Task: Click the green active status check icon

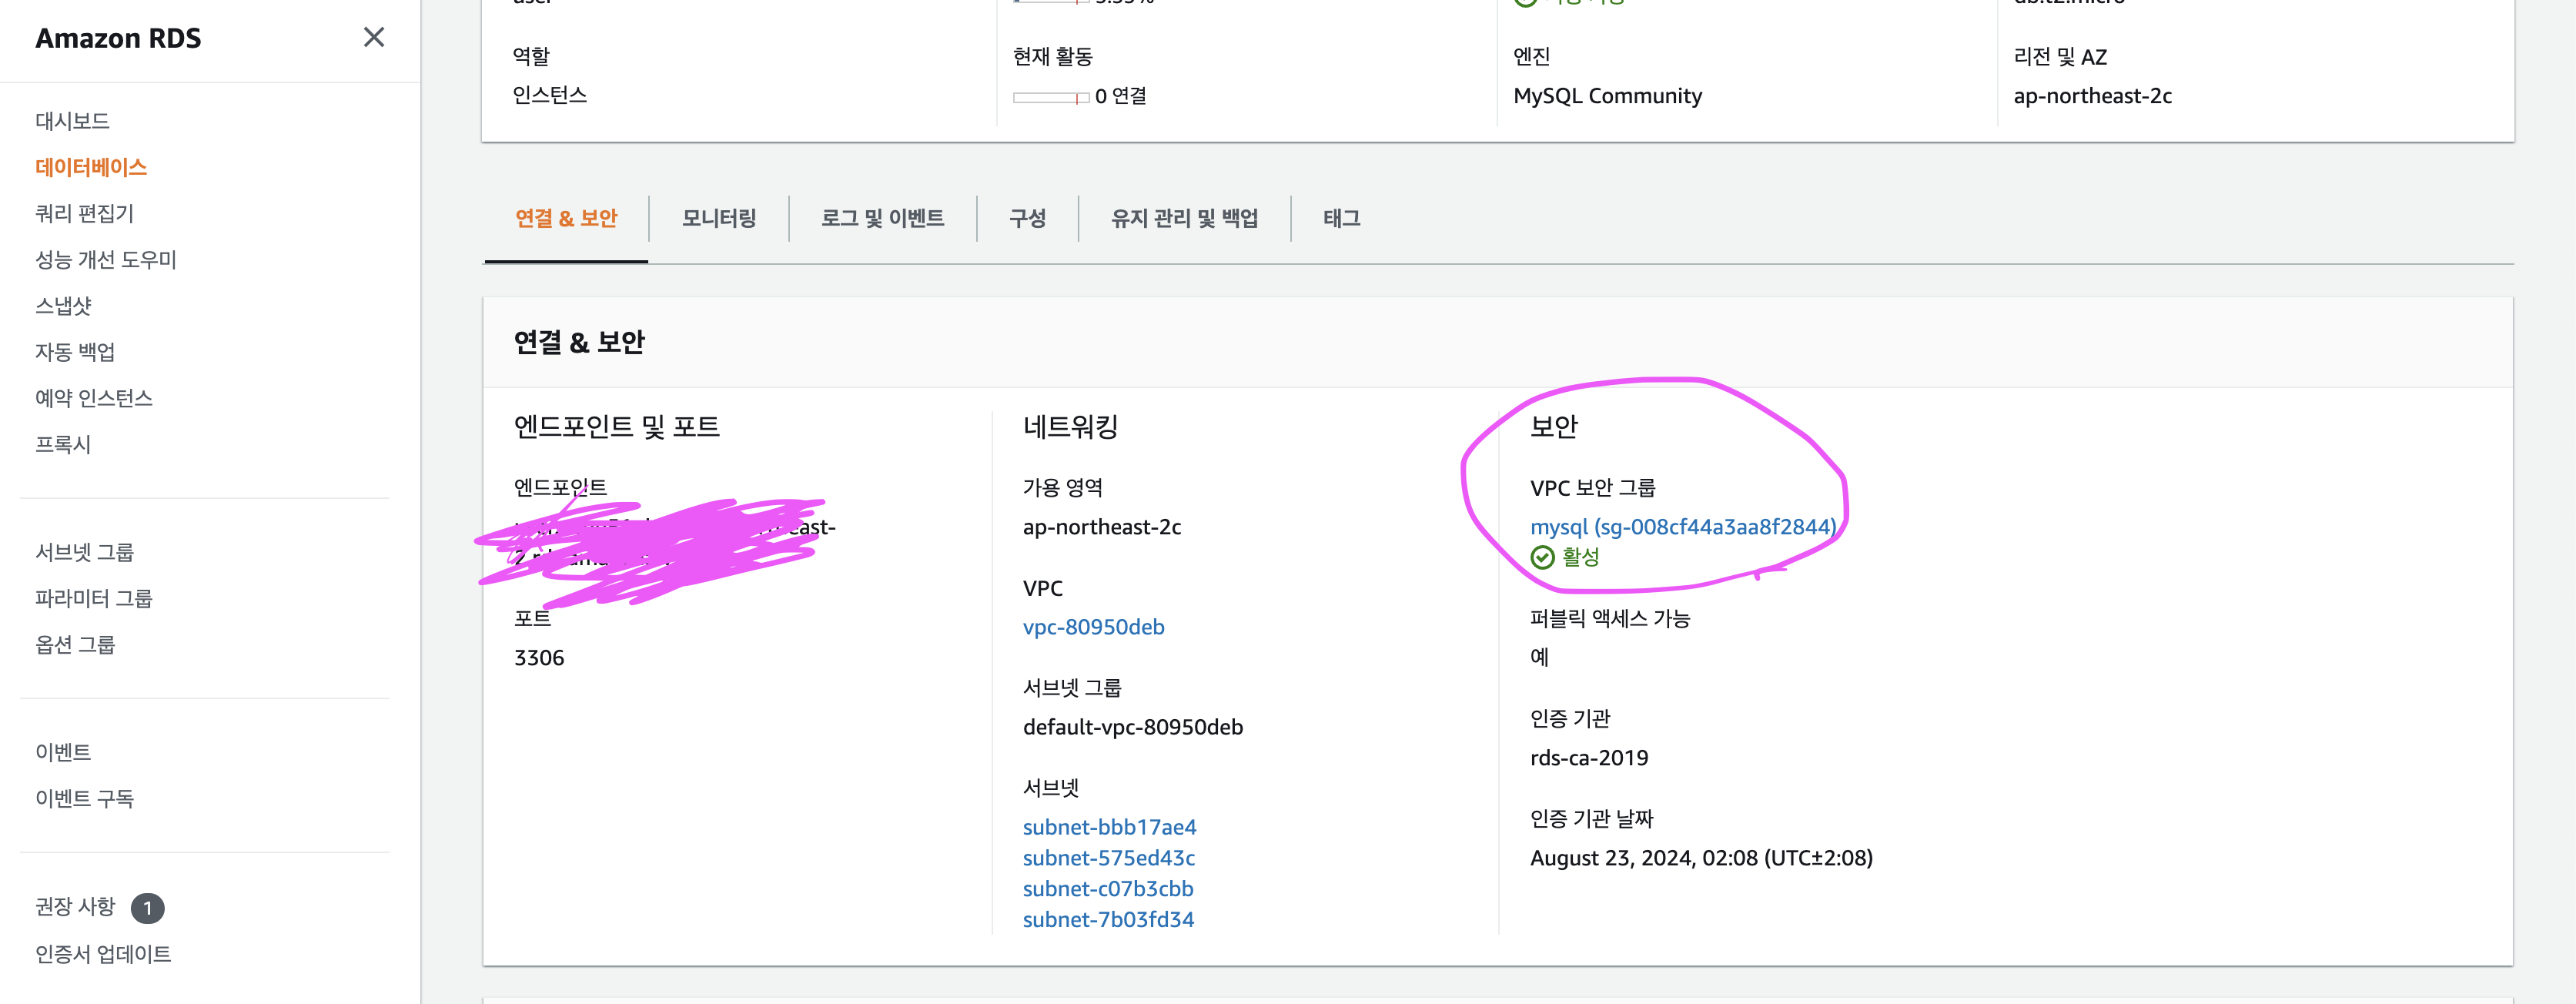Action: [1542, 557]
